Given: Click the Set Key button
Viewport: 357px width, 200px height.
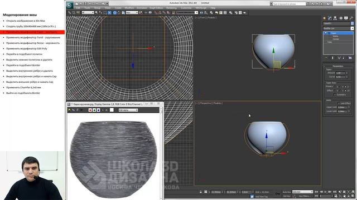Looking at the screenshot, I should coord(287,196).
